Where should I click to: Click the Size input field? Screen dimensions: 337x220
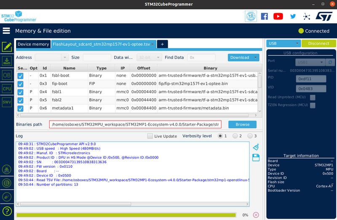coord(97,57)
